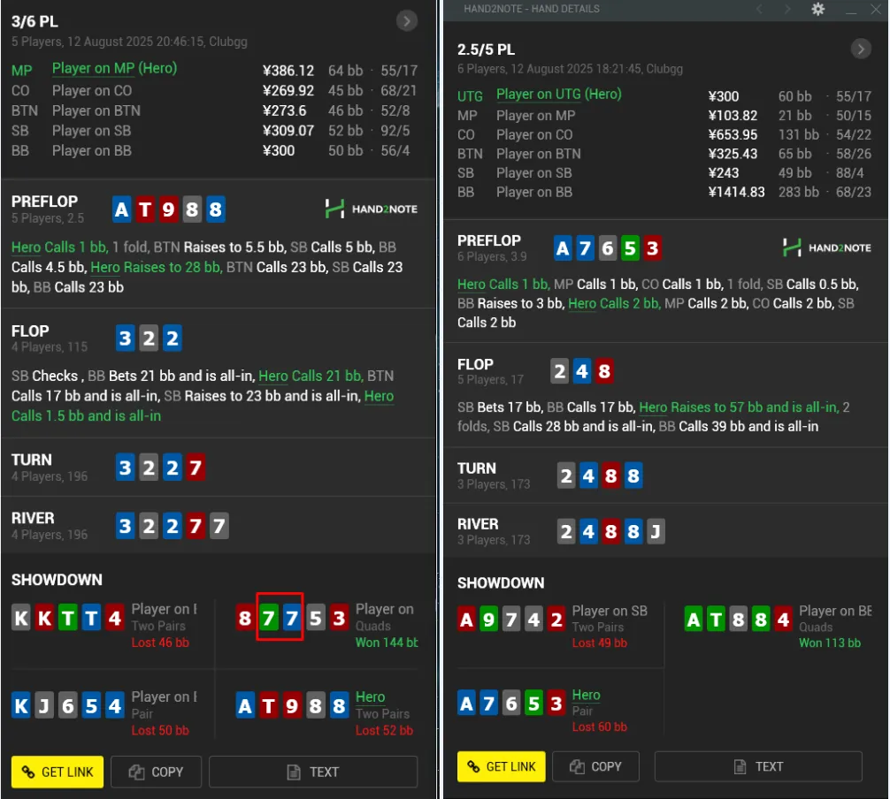The image size is (890, 799).
Task: Click round arrow button beside 3/6 PL
Action: 406,21
